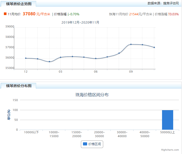Open the 横琴房价走势图 tab
This screenshot has width=182, height=154.
click(19, 4)
